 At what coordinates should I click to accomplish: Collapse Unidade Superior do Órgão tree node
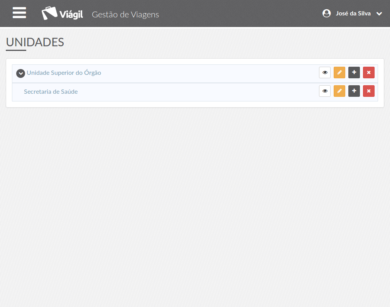21,73
